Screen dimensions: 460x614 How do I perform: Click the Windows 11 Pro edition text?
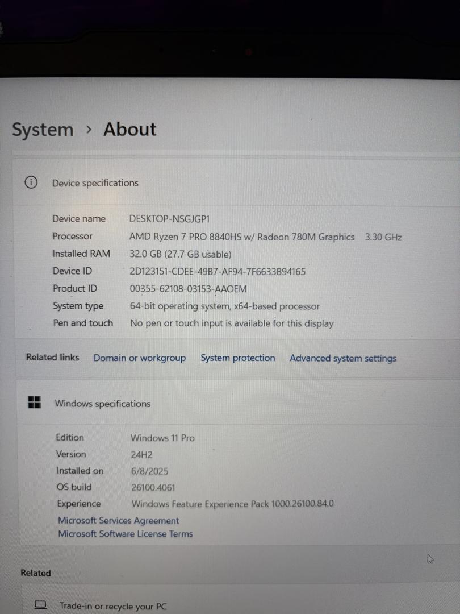(x=162, y=438)
